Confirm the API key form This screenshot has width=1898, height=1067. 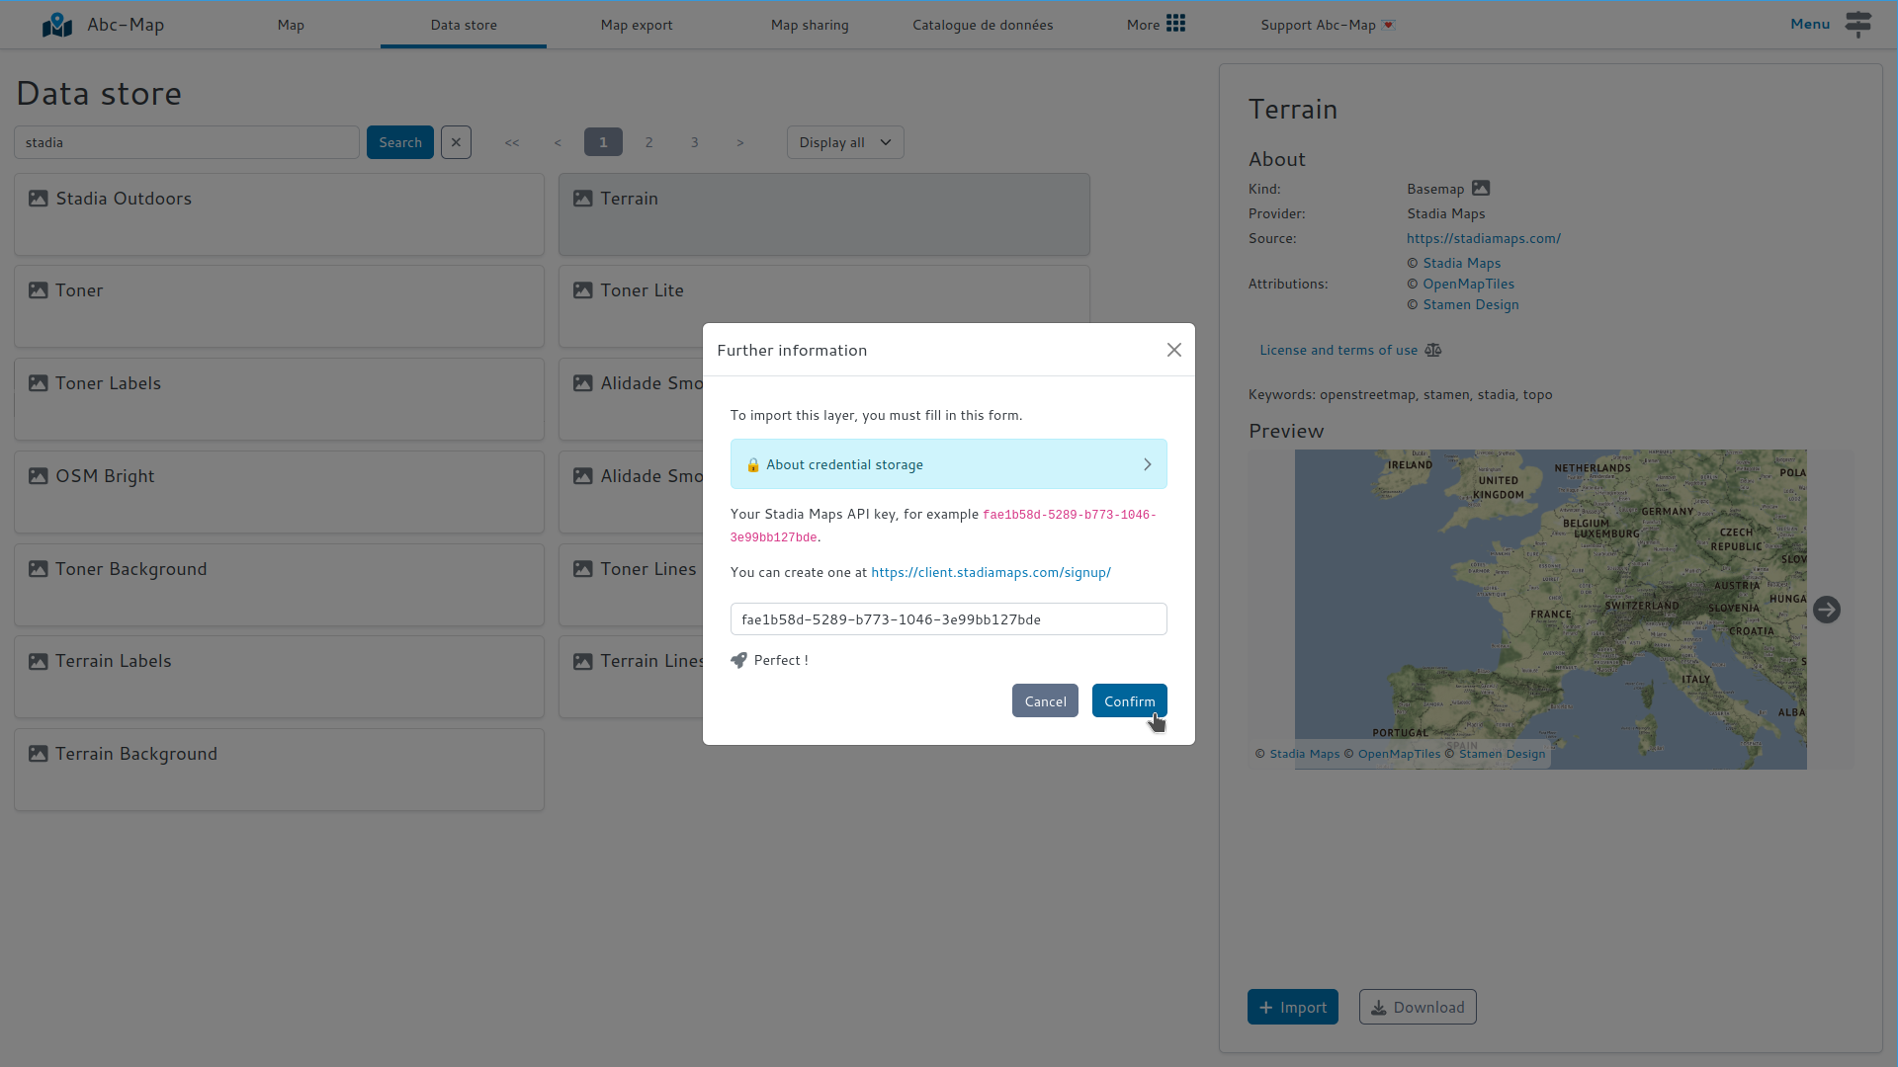(x=1129, y=700)
